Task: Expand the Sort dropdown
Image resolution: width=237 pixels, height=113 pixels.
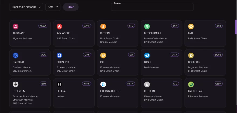Action: [x=53, y=7]
